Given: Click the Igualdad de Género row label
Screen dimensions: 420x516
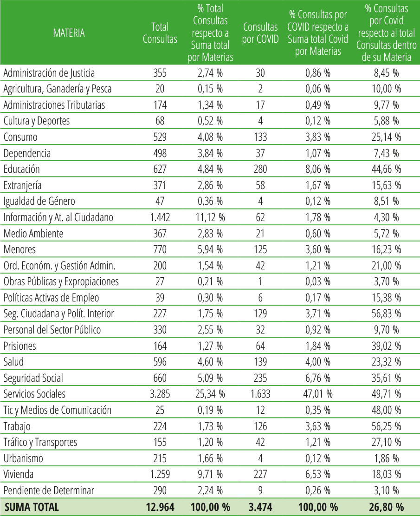Looking at the screenshot, I should pyautogui.click(x=39, y=202).
